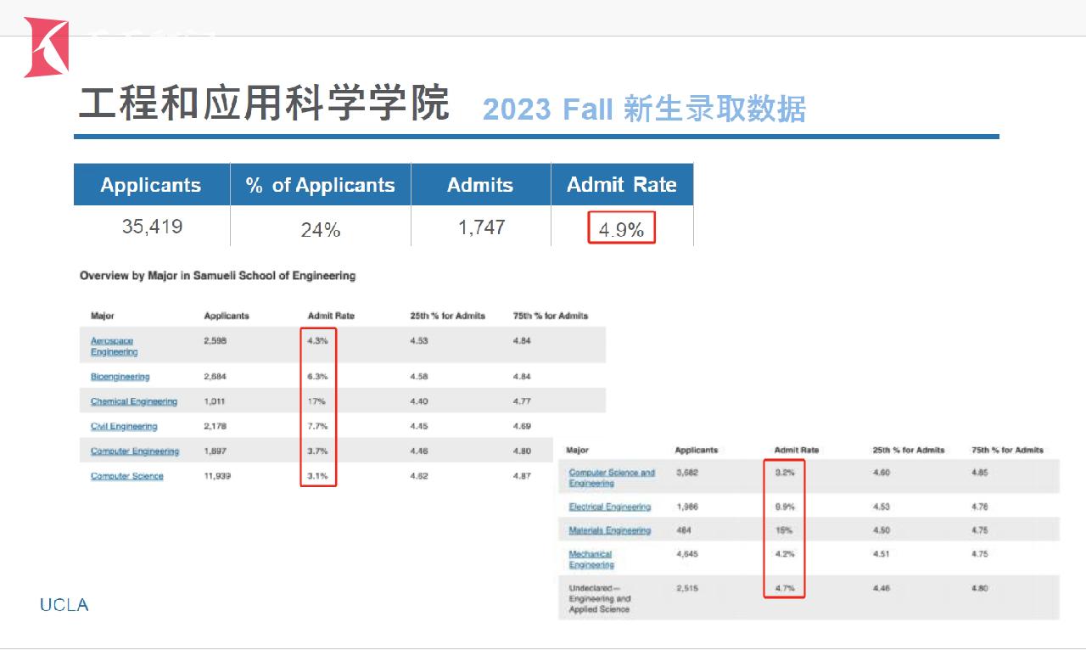Select the 35,419 applicants value
Screen dimensions: 1086x650
point(152,227)
